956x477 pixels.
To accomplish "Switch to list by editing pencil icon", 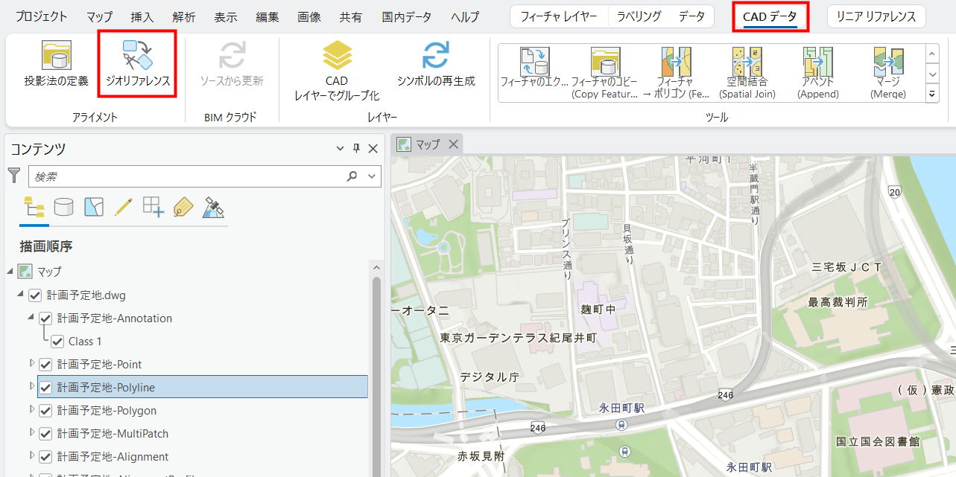I will pyautogui.click(x=123, y=207).
